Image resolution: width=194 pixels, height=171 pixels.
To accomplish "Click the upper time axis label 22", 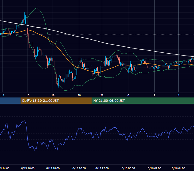I will pyautogui.click(x=102, y=95).
